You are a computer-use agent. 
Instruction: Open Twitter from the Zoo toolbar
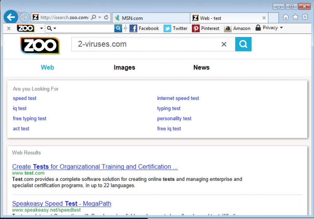click(x=175, y=28)
